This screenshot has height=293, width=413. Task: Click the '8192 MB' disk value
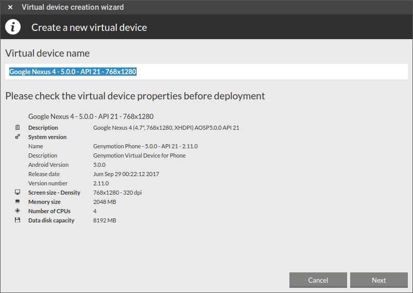tap(105, 220)
